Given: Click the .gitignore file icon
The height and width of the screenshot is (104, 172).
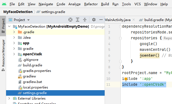Looking at the screenshot, I should (20, 60).
